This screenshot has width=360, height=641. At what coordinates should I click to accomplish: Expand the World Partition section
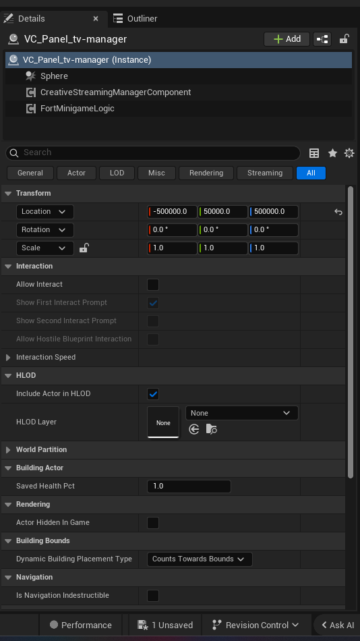(8, 449)
